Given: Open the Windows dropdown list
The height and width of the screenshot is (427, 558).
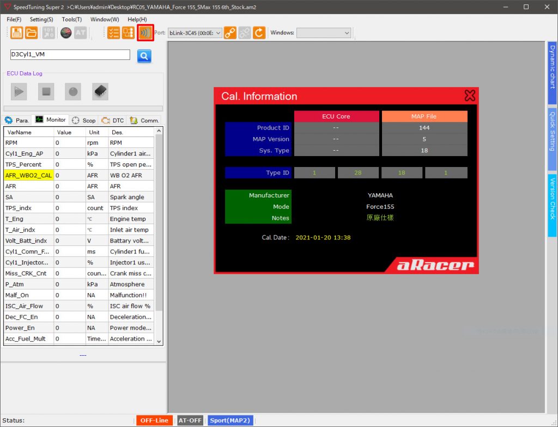Looking at the screenshot, I should [x=324, y=33].
